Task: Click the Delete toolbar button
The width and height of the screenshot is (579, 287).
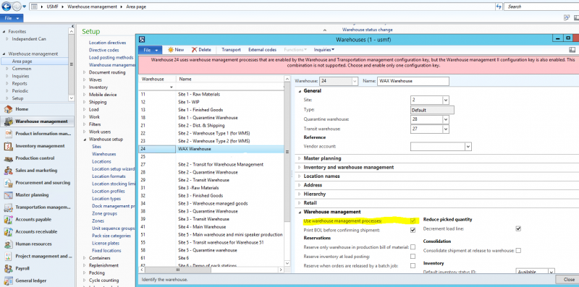Action: coord(201,50)
